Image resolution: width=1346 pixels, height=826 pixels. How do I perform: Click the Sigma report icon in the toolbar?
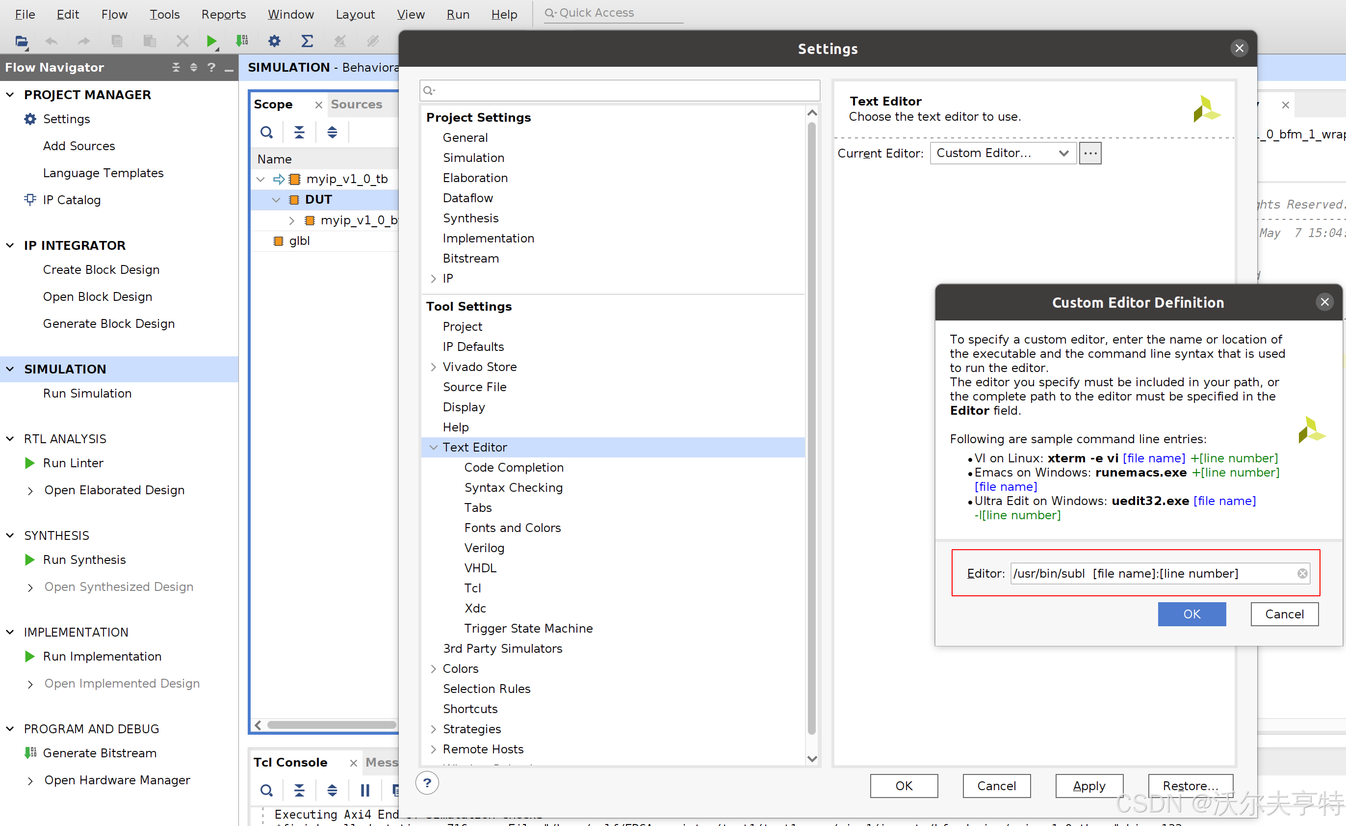(x=308, y=41)
